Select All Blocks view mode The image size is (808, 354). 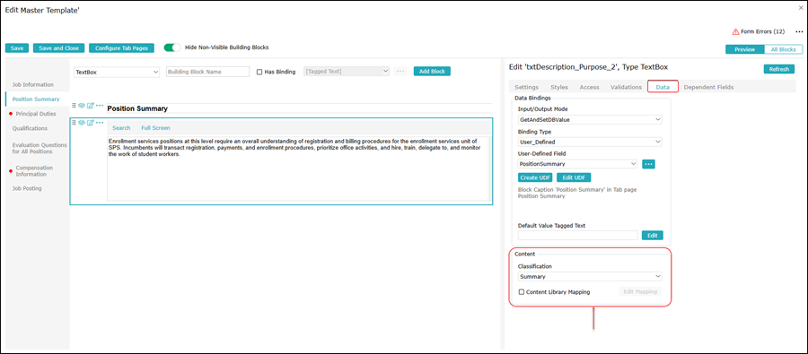click(x=783, y=49)
